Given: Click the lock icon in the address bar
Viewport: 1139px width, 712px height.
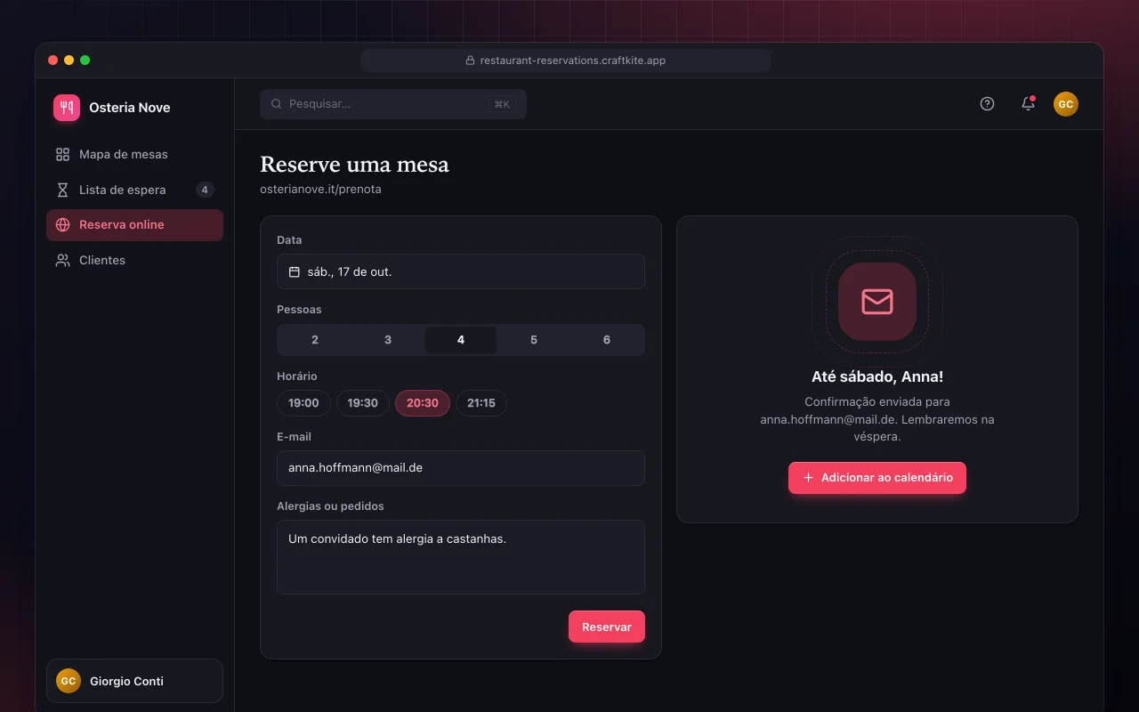Looking at the screenshot, I should [x=471, y=61].
